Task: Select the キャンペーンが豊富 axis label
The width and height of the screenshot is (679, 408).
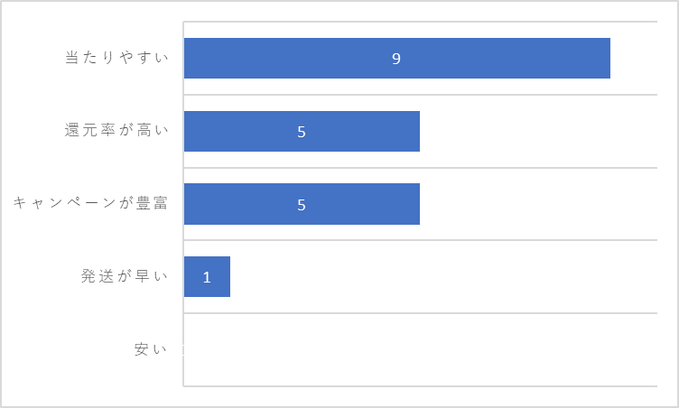Action: coord(90,203)
